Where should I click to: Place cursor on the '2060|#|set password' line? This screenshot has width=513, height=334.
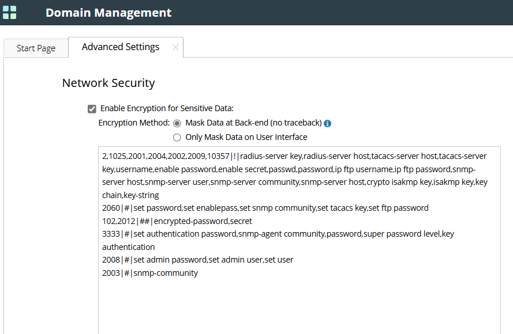pos(265,208)
